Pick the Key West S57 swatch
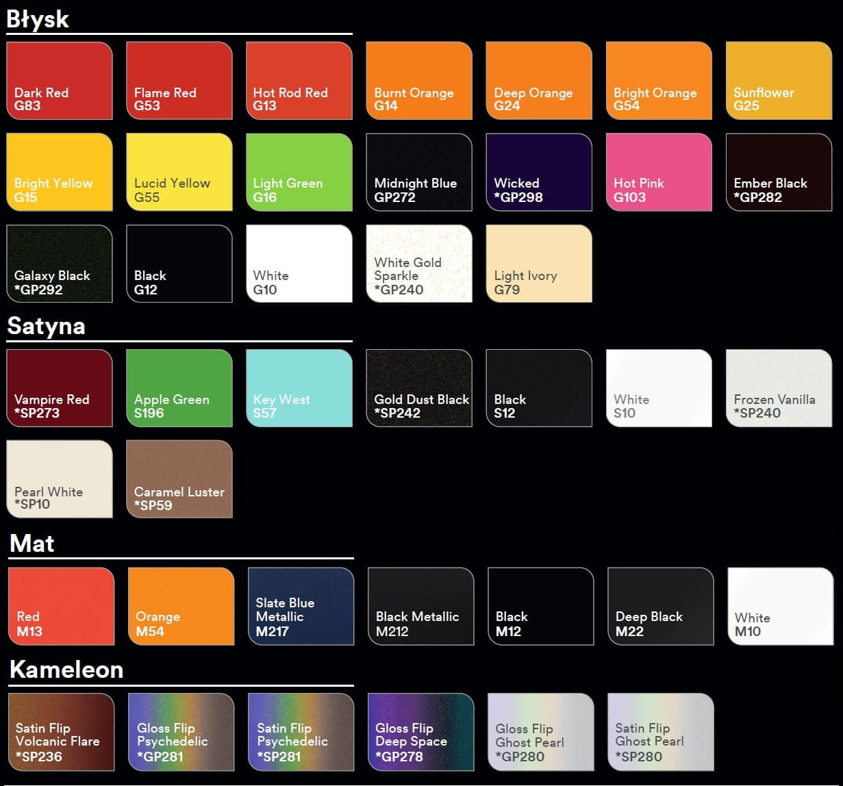The image size is (843, 786). coord(299,388)
